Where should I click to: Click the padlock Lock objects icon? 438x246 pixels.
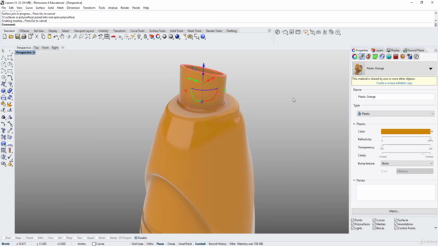145,36
